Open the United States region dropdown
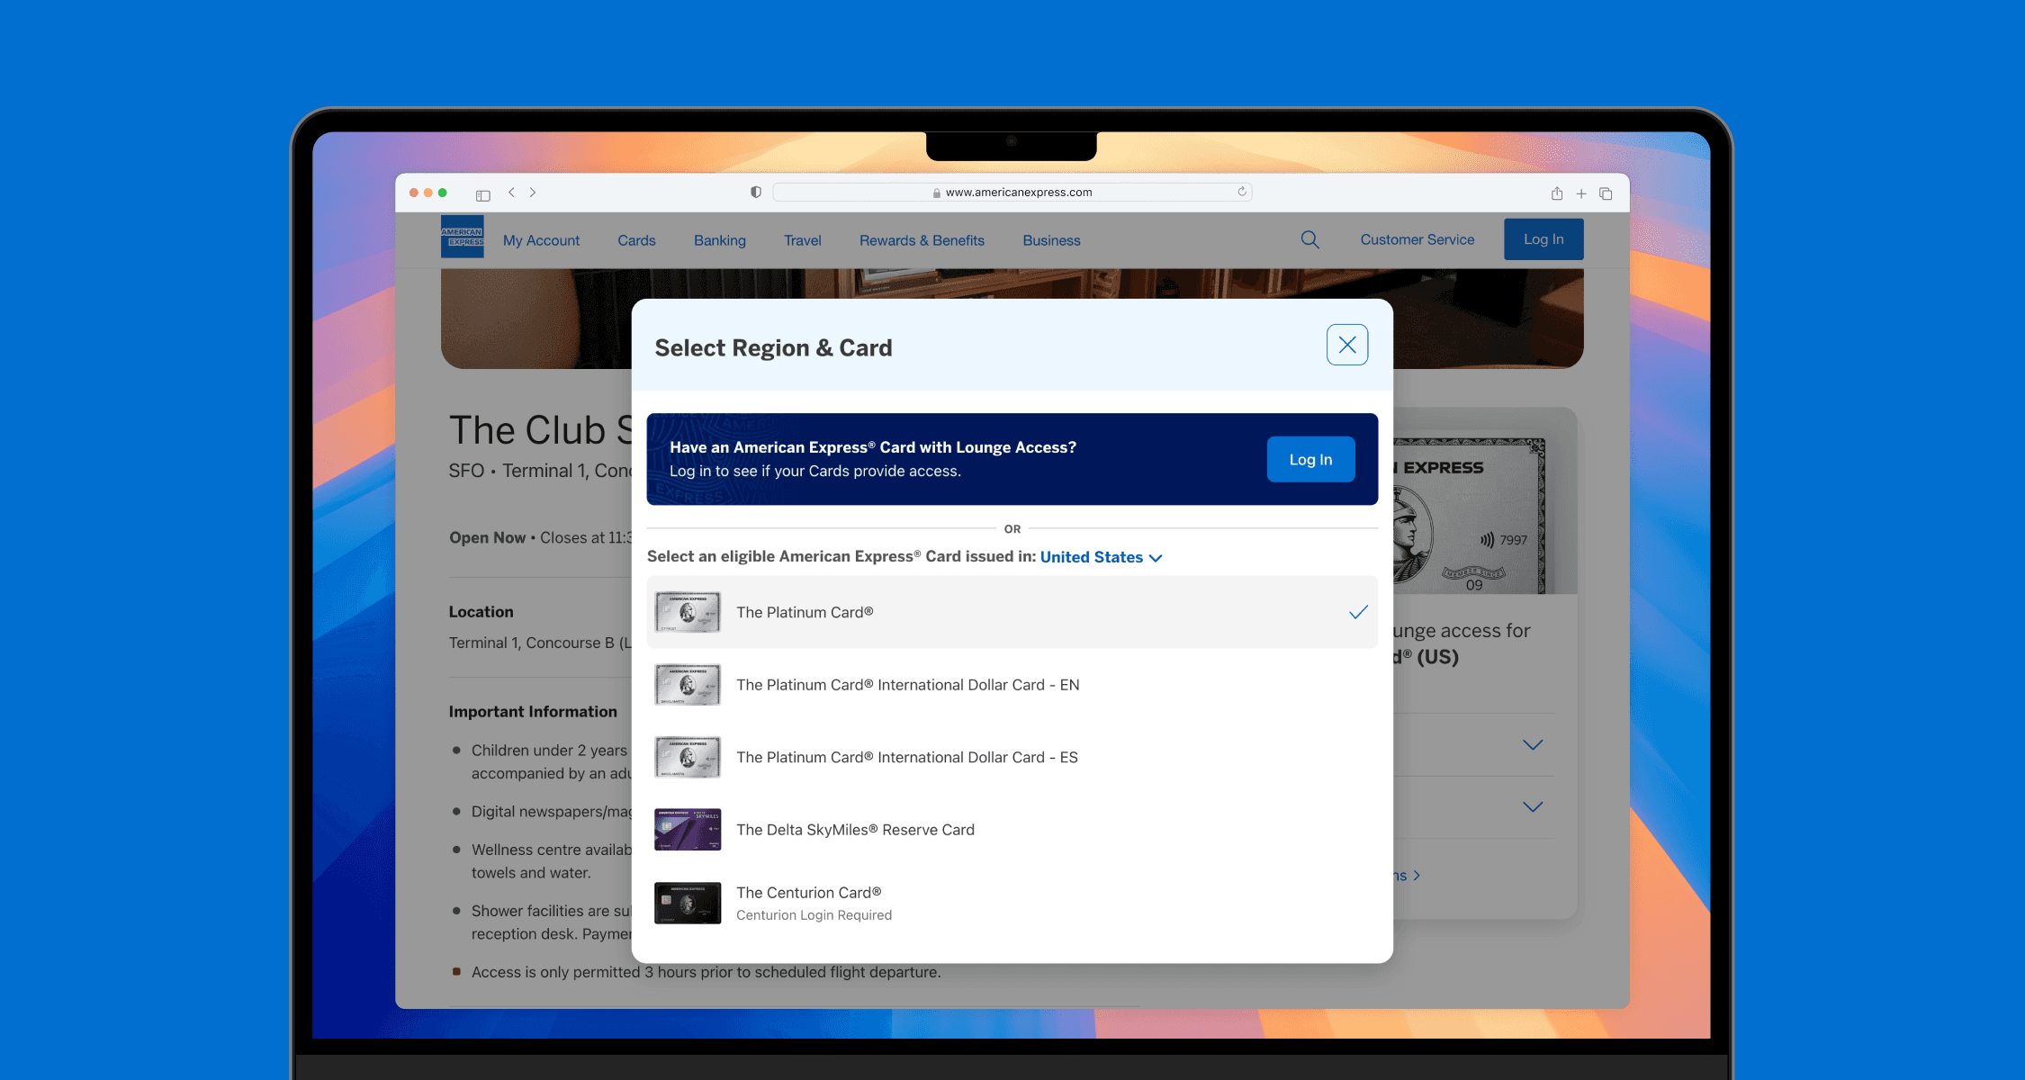 (1102, 557)
